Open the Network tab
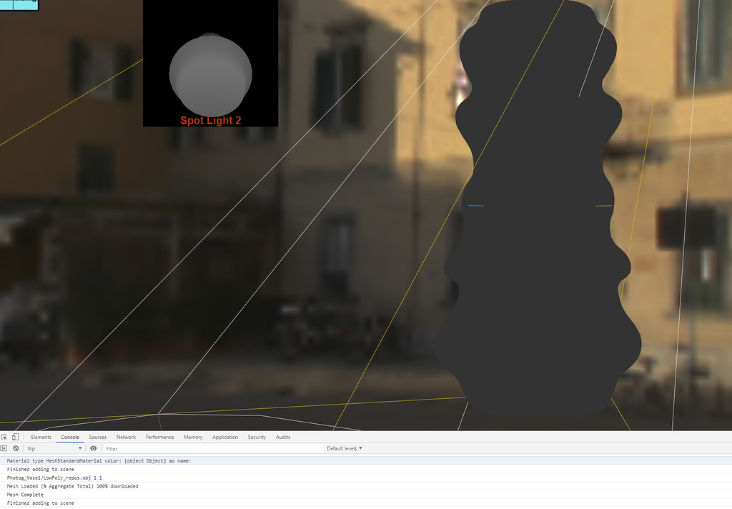Image resolution: width=732 pixels, height=509 pixels. point(126,436)
